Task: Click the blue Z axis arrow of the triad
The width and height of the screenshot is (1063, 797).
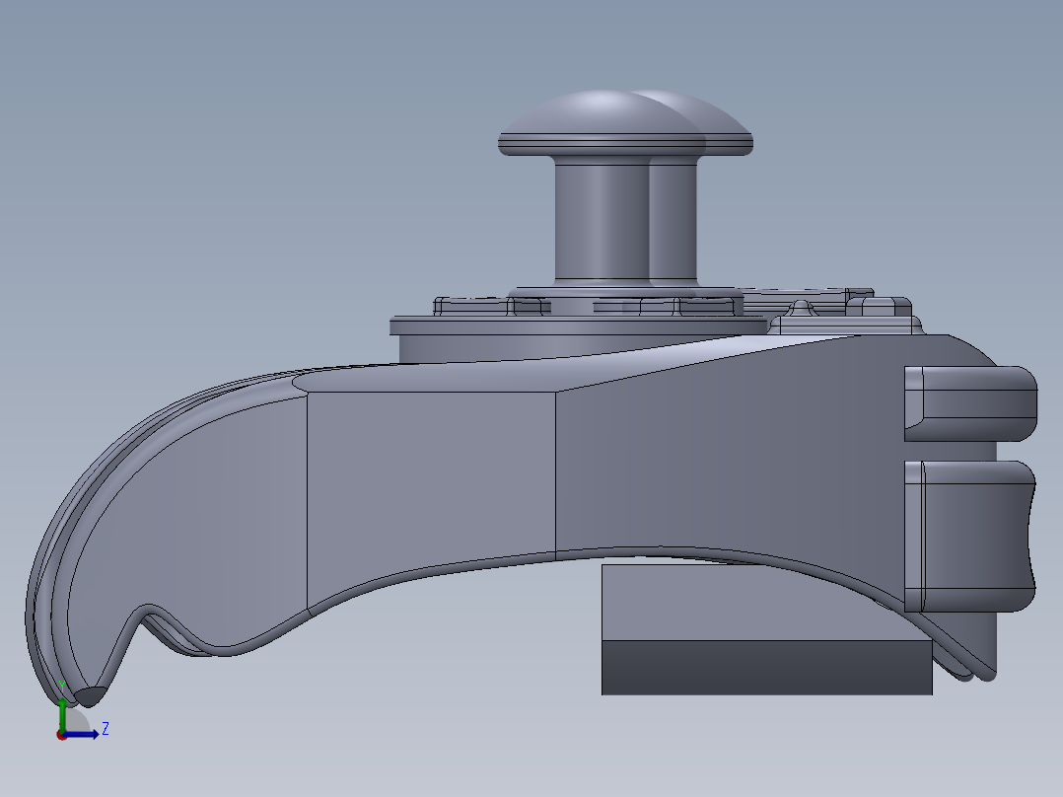Action: pyautogui.click(x=83, y=734)
